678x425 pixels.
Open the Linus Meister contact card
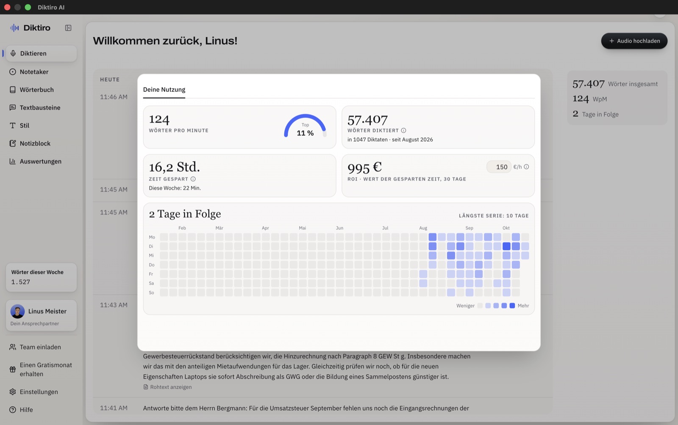[x=41, y=315]
